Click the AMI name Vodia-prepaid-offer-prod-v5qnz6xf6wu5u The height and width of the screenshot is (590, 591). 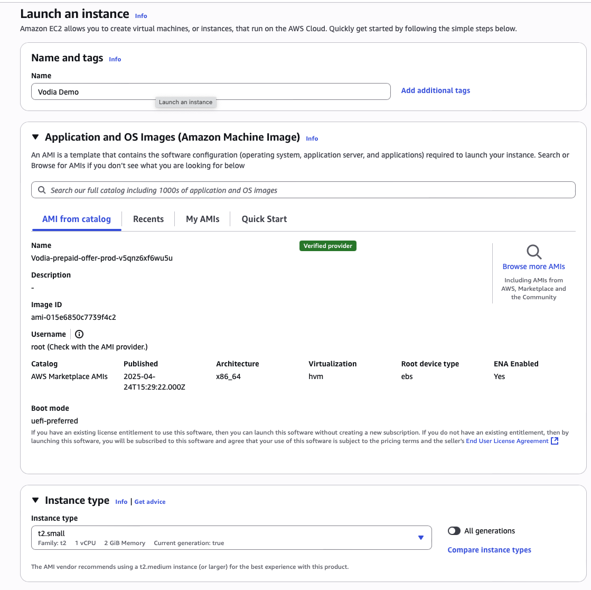[102, 258]
